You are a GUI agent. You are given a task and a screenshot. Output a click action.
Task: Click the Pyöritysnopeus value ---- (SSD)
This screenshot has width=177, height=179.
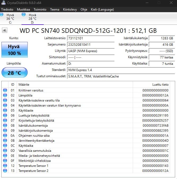pos(162,51)
